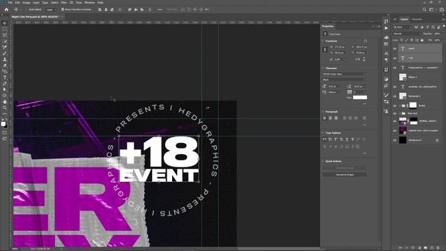Lock all layer attributes padlock icon
Screen dimensions: 446x251
point(422,40)
